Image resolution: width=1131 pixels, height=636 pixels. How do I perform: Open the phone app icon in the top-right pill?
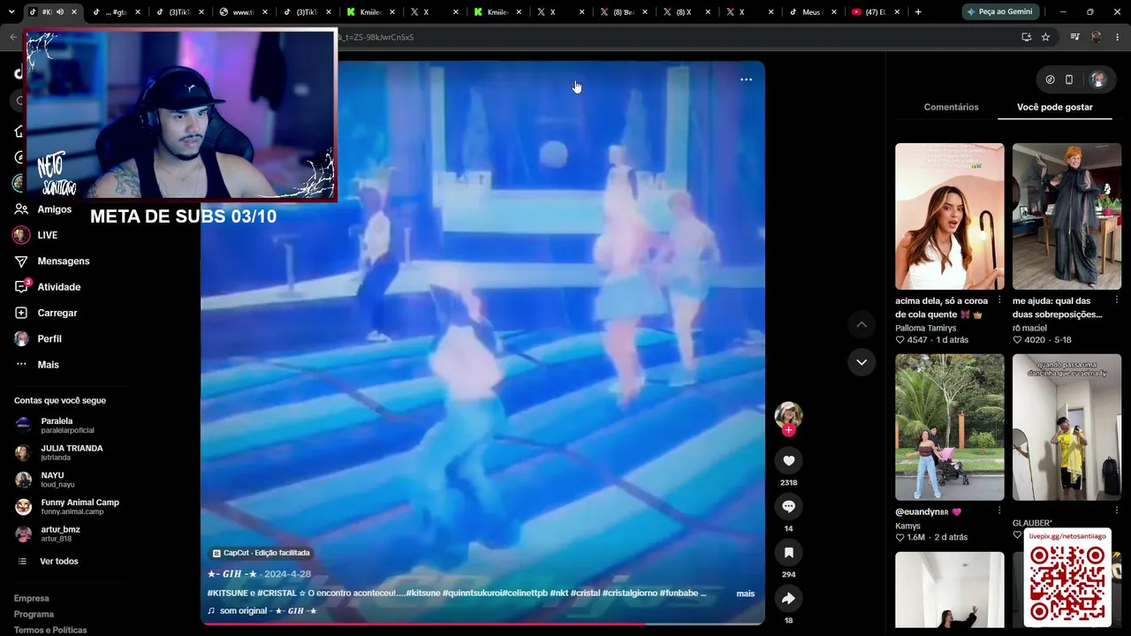[1069, 79]
